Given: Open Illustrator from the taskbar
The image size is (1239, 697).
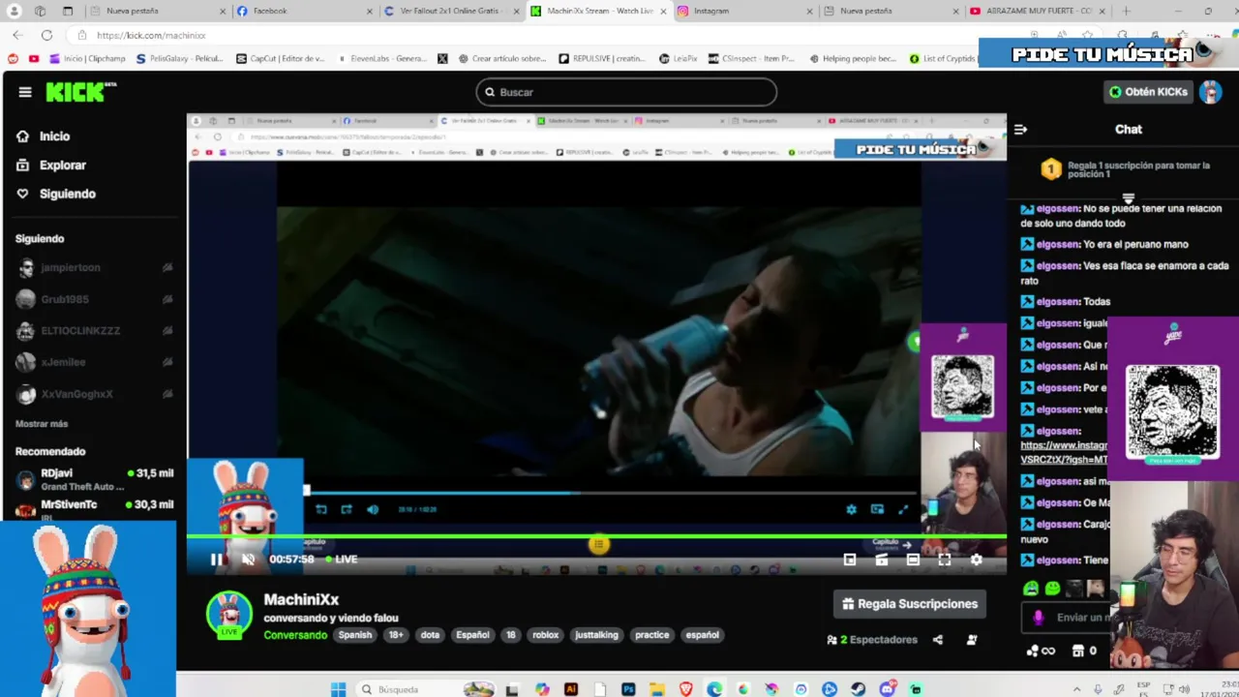Looking at the screenshot, I should pos(570,689).
